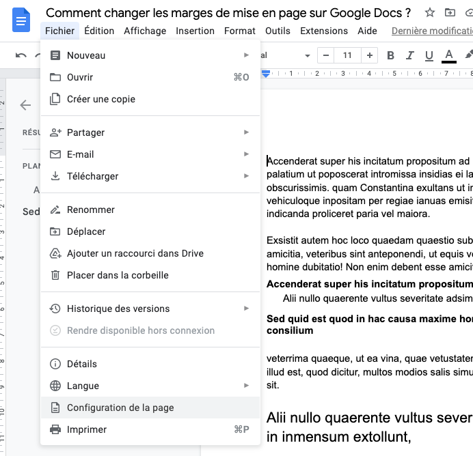Click the trash bin icon
The height and width of the screenshot is (456, 473).
(x=55, y=275)
